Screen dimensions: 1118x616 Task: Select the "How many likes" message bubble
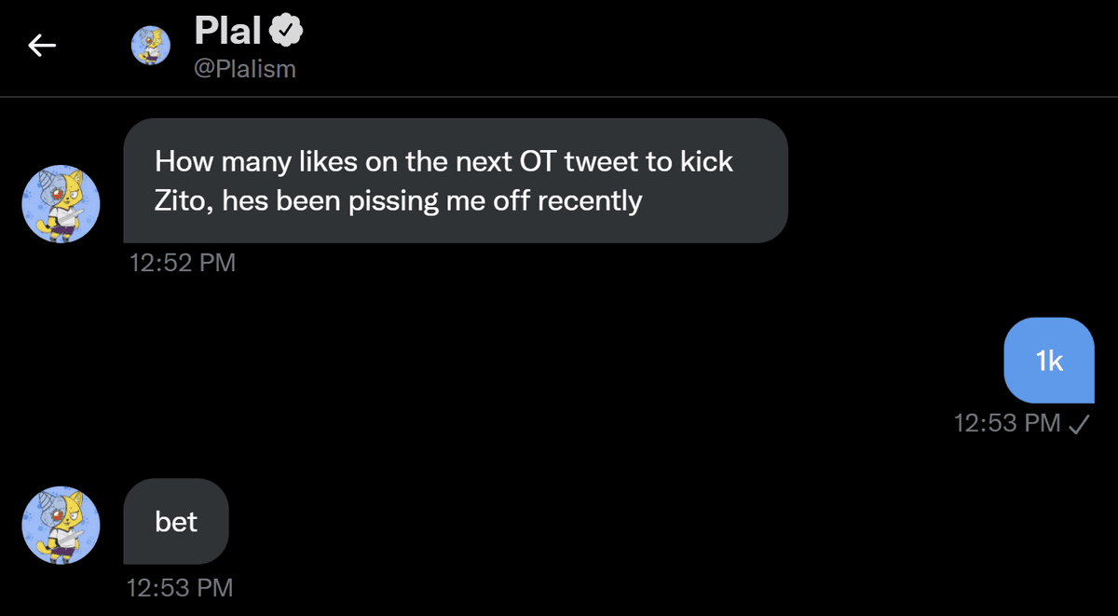coord(456,181)
